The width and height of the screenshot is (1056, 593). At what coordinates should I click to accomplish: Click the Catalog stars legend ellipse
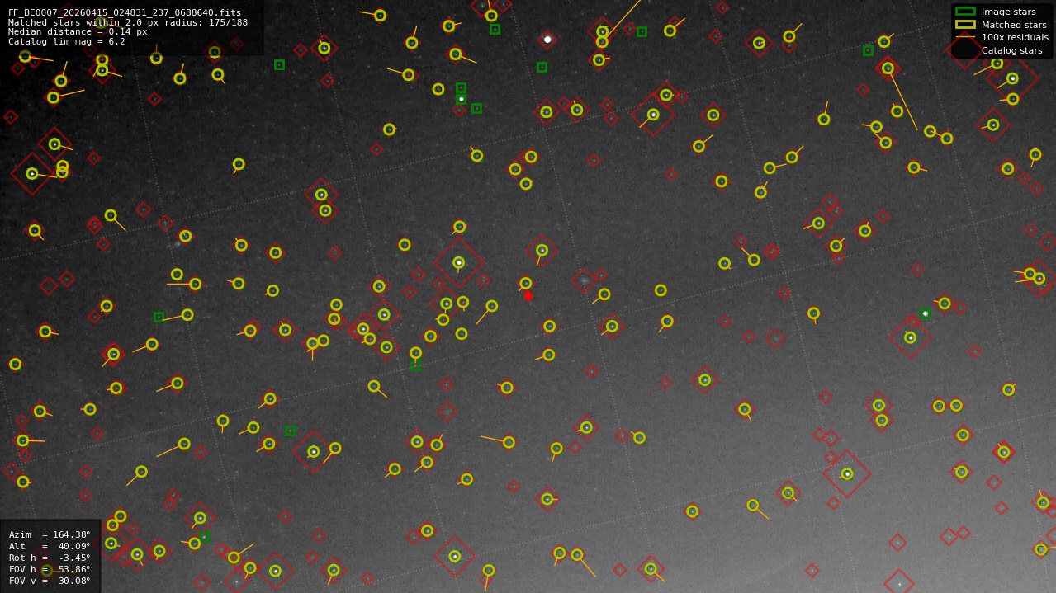963,50
